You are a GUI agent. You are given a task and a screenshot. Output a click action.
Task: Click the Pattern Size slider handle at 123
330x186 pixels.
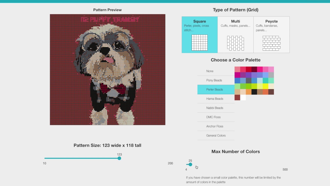(119, 158)
